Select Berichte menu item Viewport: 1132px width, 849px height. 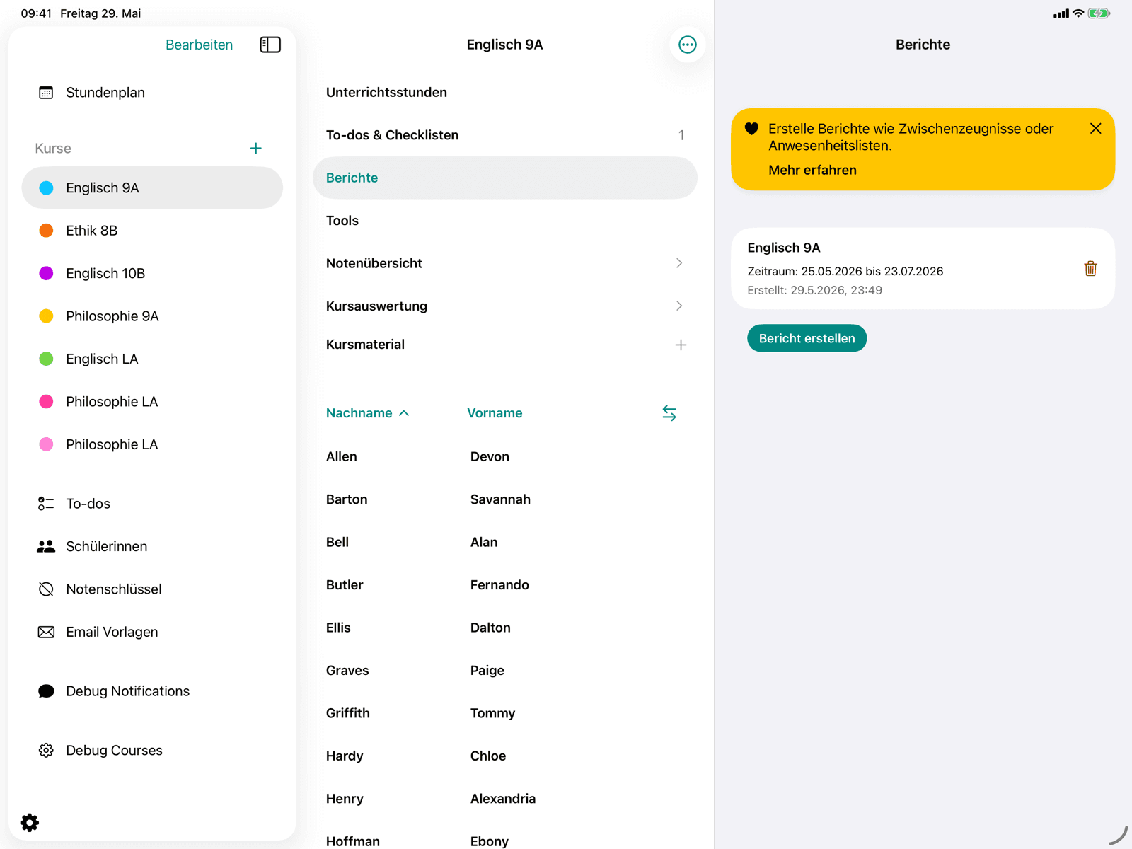tap(505, 178)
